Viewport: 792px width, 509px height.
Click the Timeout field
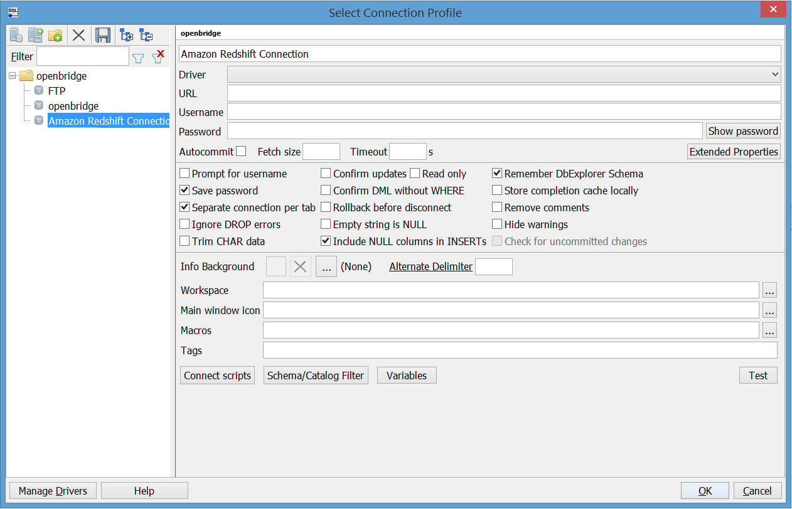click(408, 152)
